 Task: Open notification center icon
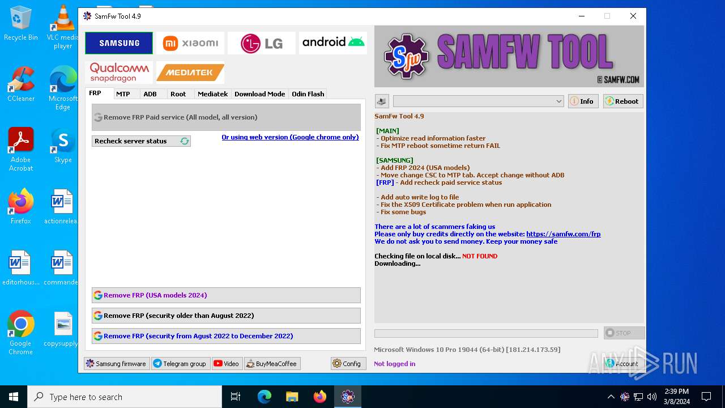[706, 397]
